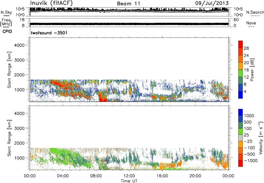
Task: Click the red bottom of velocity colorbar
Action: point(241,163)
